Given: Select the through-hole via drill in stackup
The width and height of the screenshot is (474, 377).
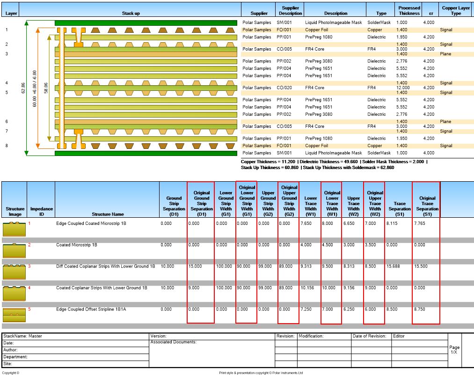Looking at the screenshot, I should click(x=62, y=88).
